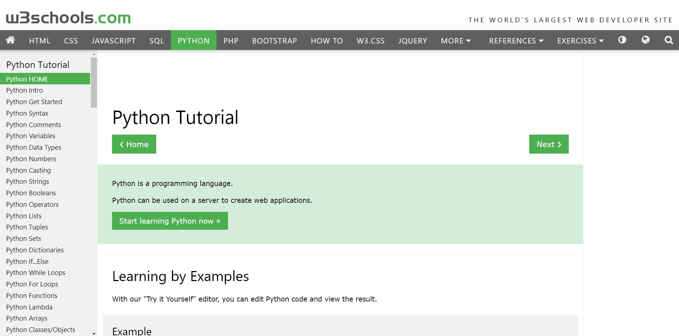
Task: Expand the MORE dropdown menu
Action: click(456, 41)
